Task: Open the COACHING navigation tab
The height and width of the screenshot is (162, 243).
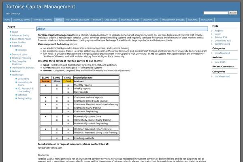Action: pyautogui.click(x=193, y=20)
